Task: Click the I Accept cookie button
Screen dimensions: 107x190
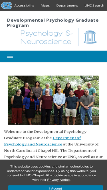Action: pos(56,188)
